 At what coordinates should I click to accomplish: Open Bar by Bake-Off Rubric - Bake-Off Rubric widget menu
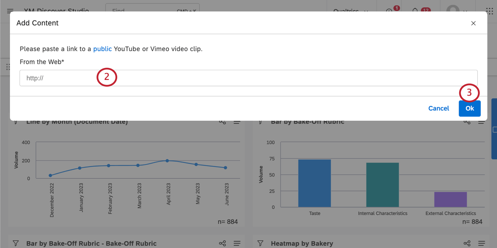coord(237,243)
